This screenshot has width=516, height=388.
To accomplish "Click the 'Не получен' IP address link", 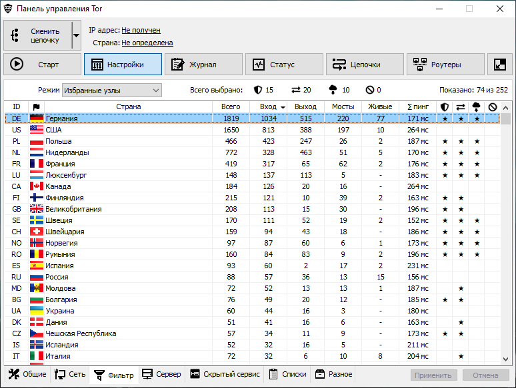I will click(141, 30).
